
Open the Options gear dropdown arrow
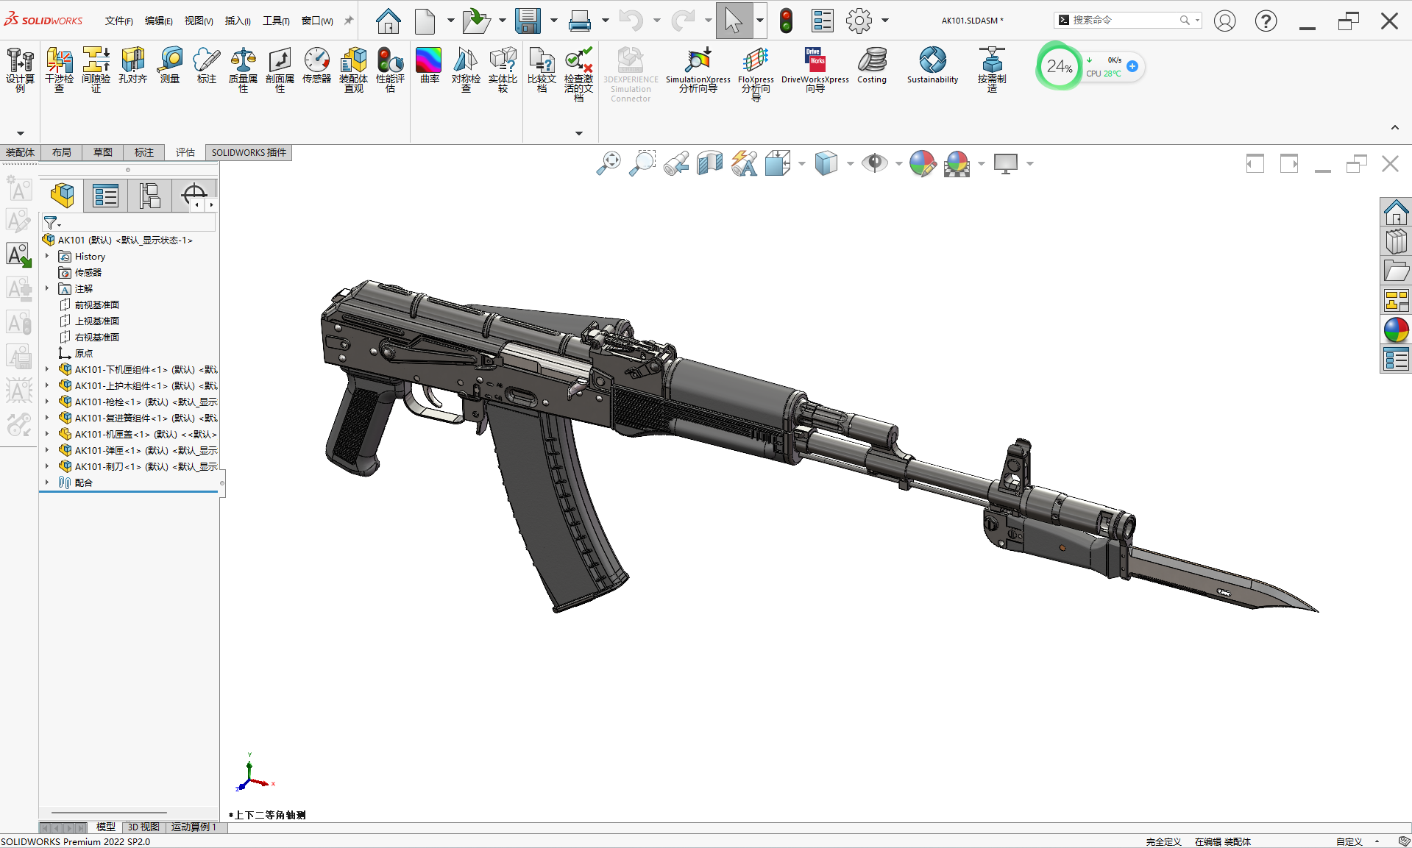(x=885, y=21)
